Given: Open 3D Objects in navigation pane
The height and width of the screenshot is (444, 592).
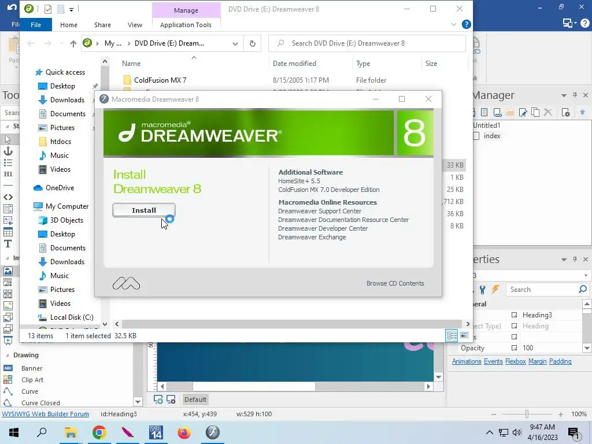Looking at the screenshot, I should tap(66, 220).
